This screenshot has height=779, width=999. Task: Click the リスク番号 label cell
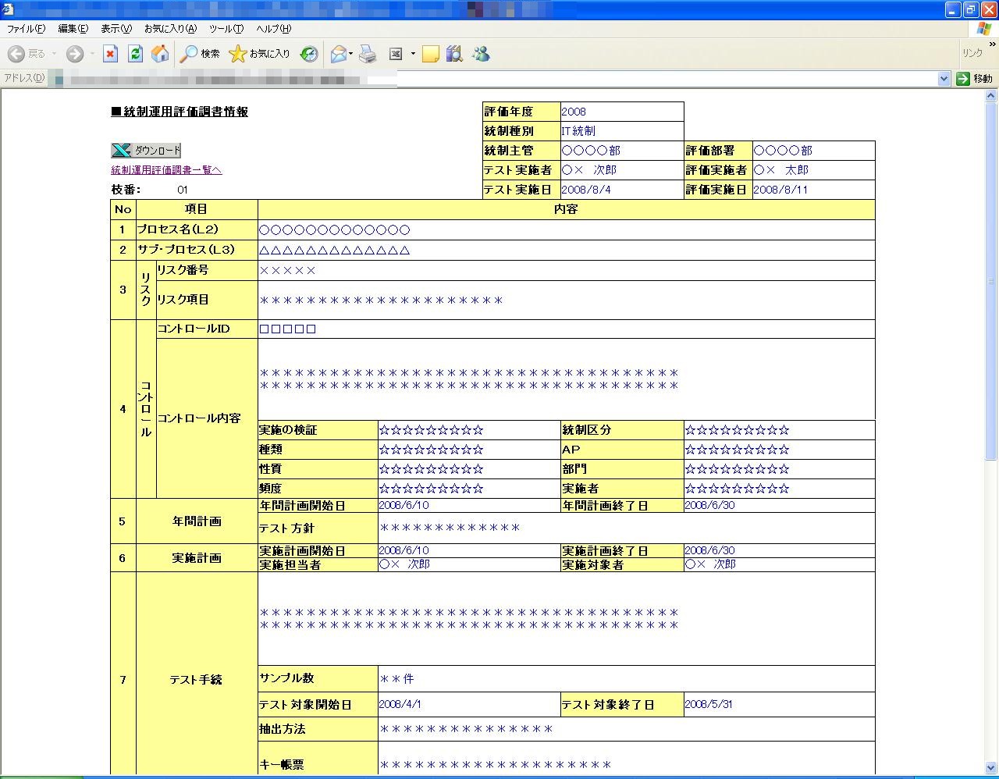(207, 270)
